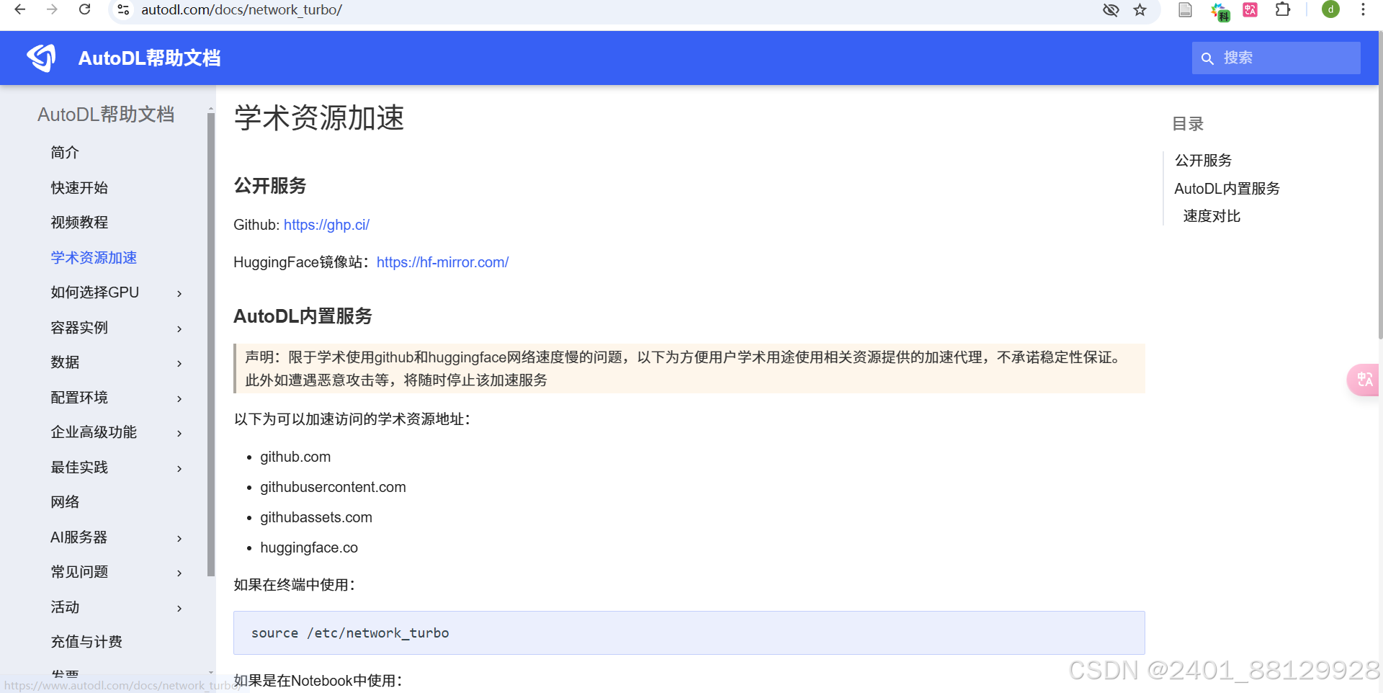Open the https://ghp.ci/ link
The height and width of the screenshot is (693, 1383).
[x=326, y=225]
